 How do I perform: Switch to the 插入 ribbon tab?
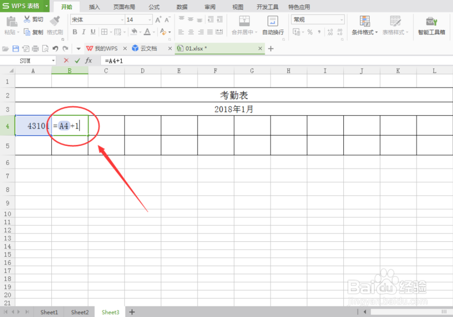click(94, 7)
